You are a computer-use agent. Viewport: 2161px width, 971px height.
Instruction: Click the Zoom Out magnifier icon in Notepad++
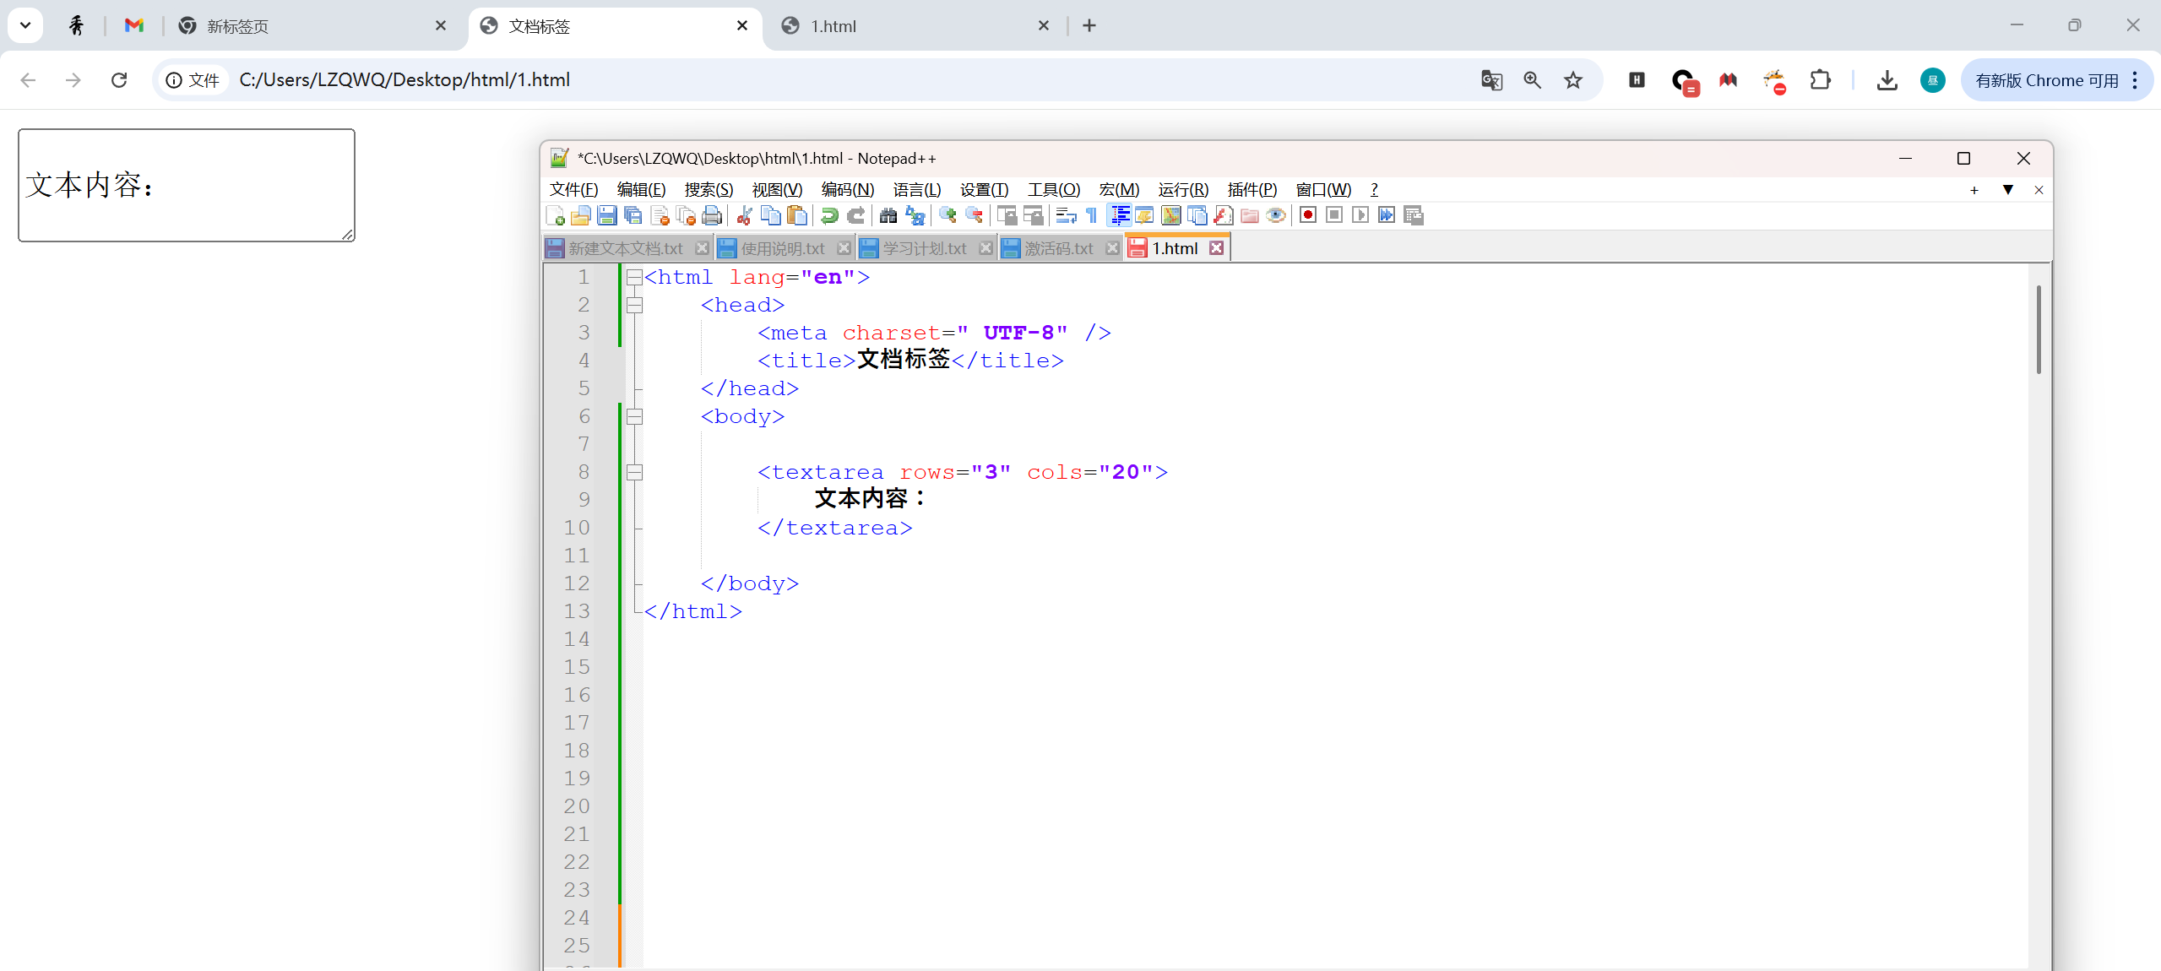974,215
